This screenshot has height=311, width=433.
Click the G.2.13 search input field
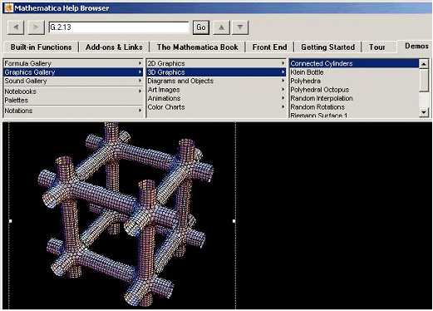[x=119, y=27]
